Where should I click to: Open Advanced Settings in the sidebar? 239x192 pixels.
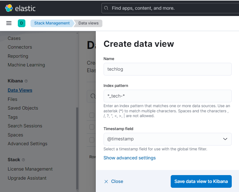pyautogui.click(x=27, y=144)
